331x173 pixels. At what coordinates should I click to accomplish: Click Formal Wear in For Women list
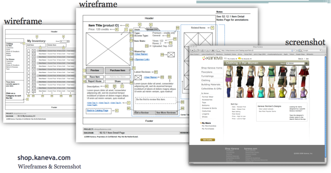pyautogui.click(x=208, y=97)
